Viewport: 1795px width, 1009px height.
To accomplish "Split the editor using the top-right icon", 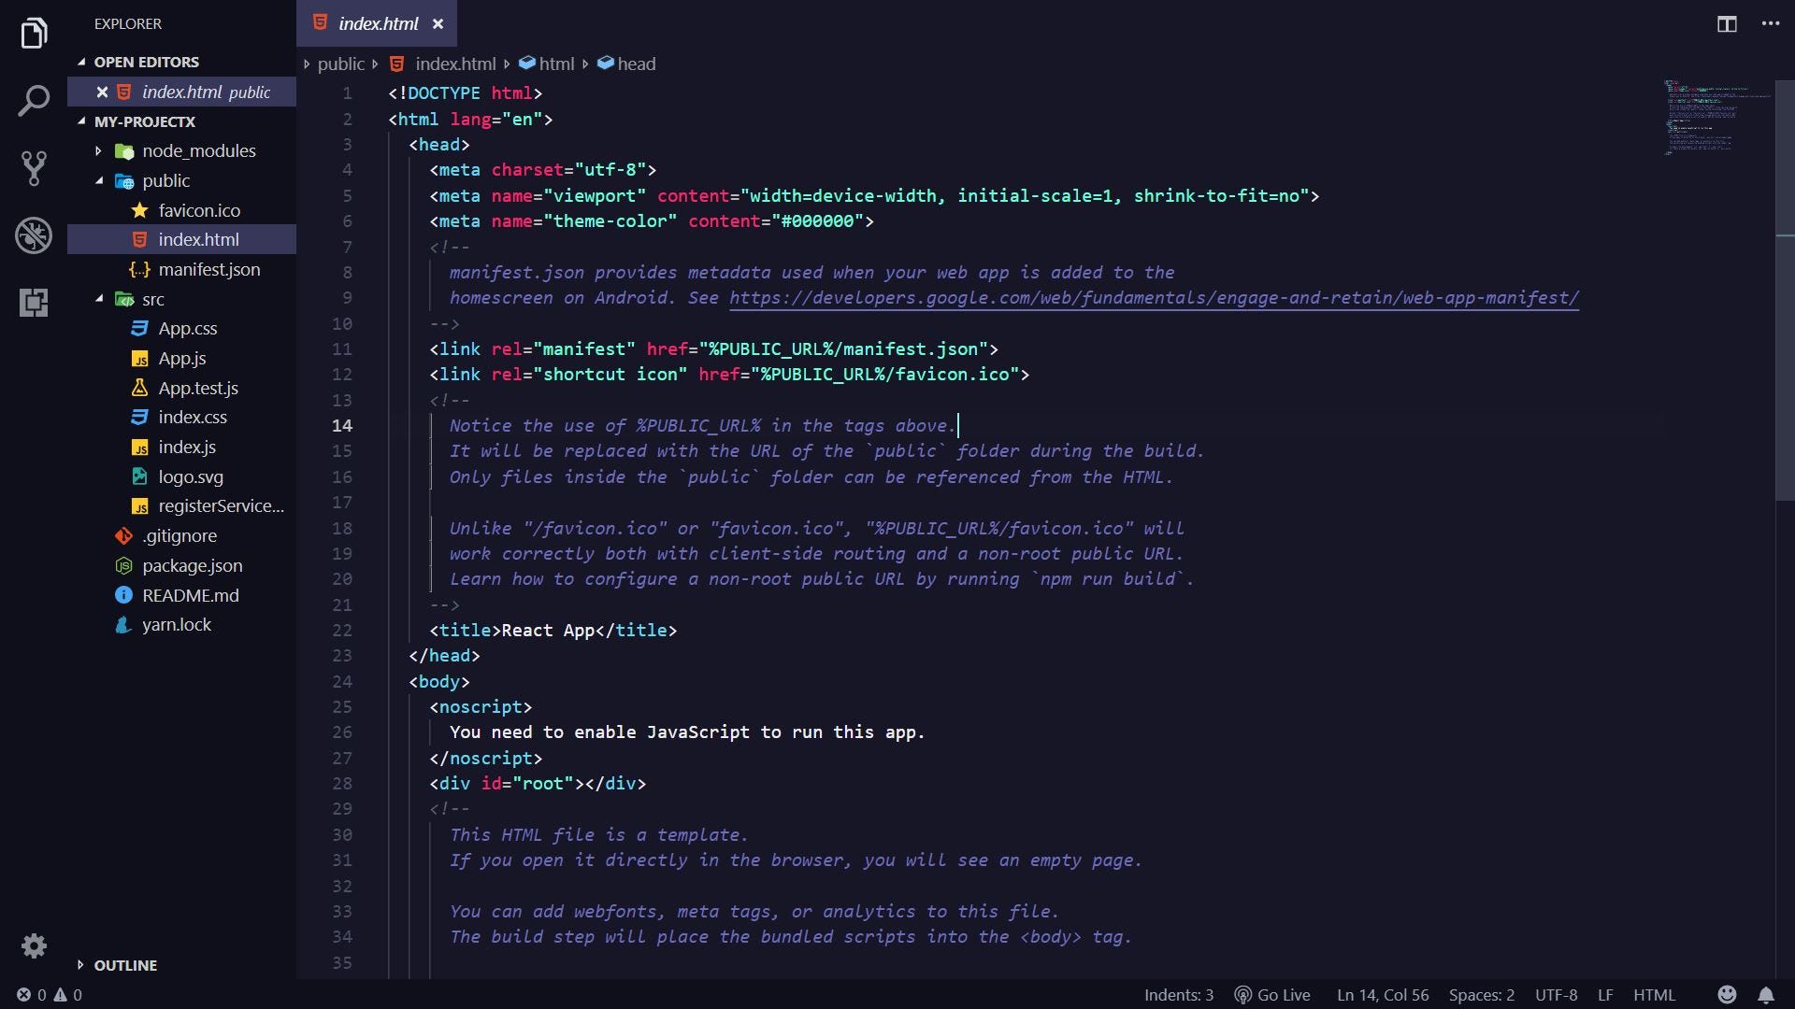I will click(x=1725, y=25).
